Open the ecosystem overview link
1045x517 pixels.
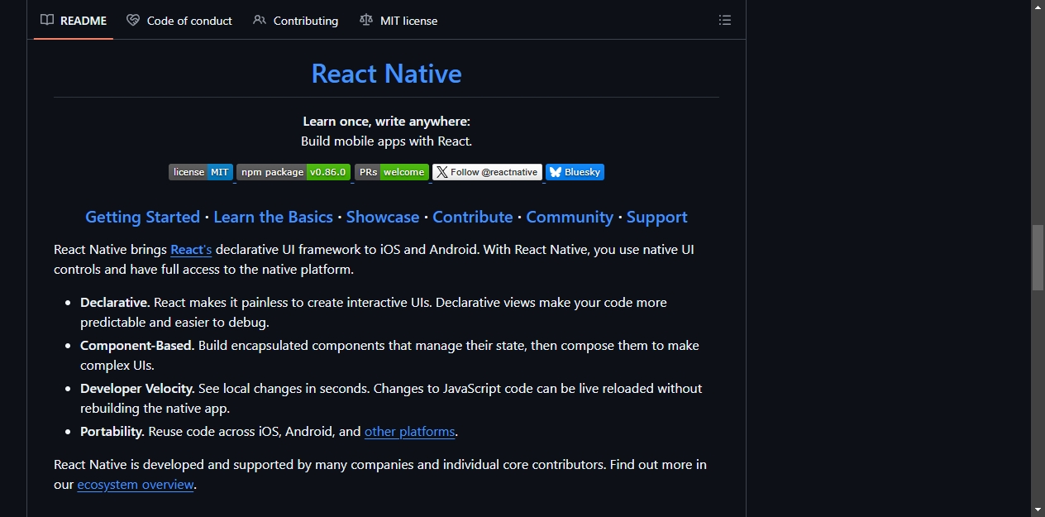(x=136, y=484)
